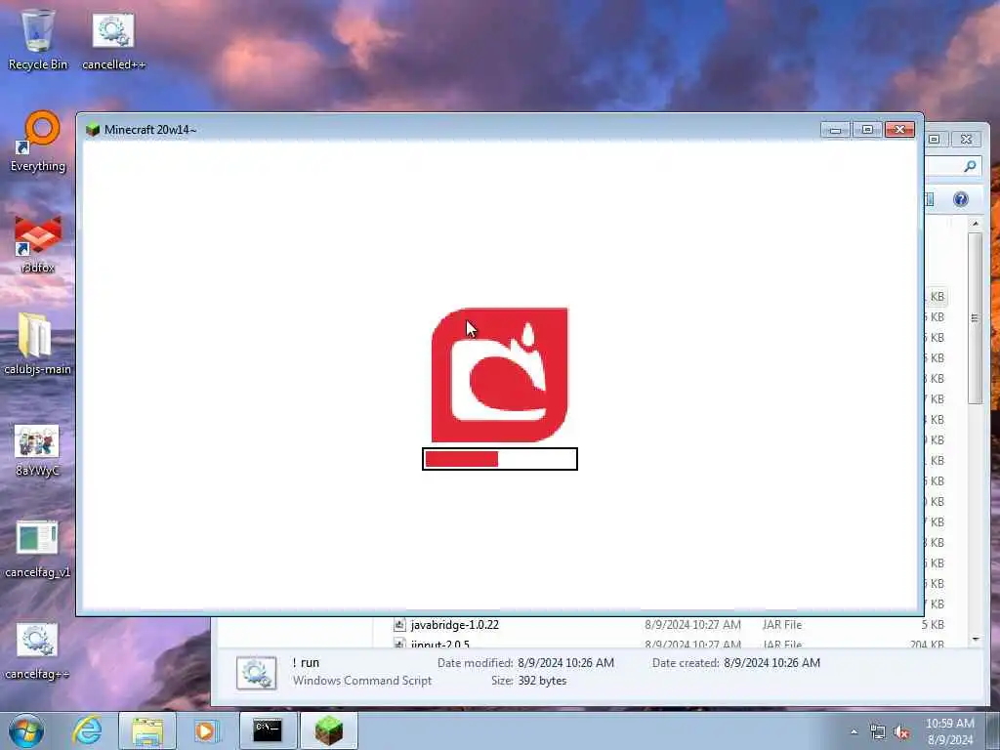Click the Explorer scrollbar down arrow
1000x750 pixels.
tap(976, 639)
